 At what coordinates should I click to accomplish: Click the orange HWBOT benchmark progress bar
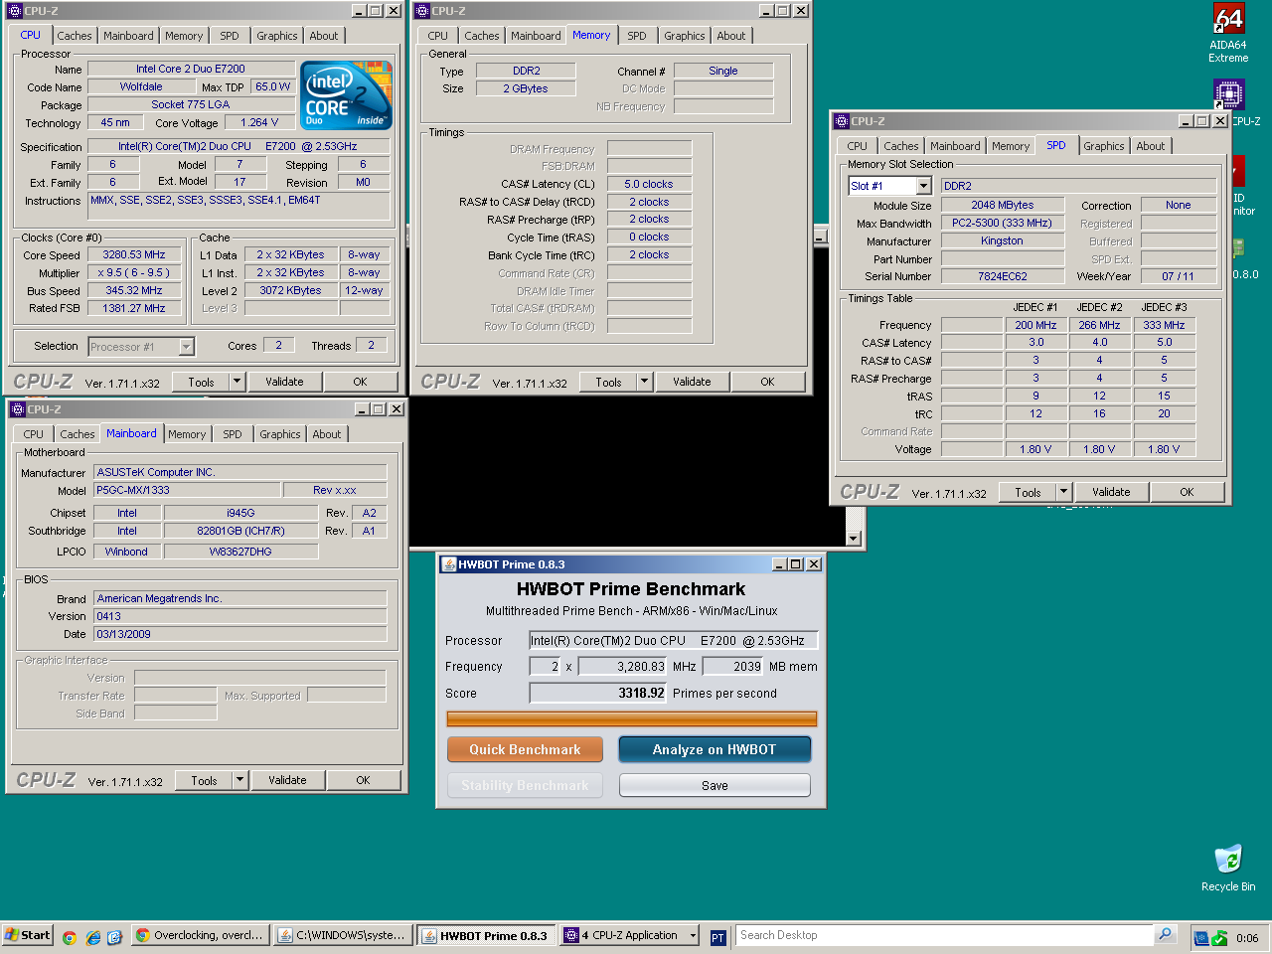click(632, 718)
